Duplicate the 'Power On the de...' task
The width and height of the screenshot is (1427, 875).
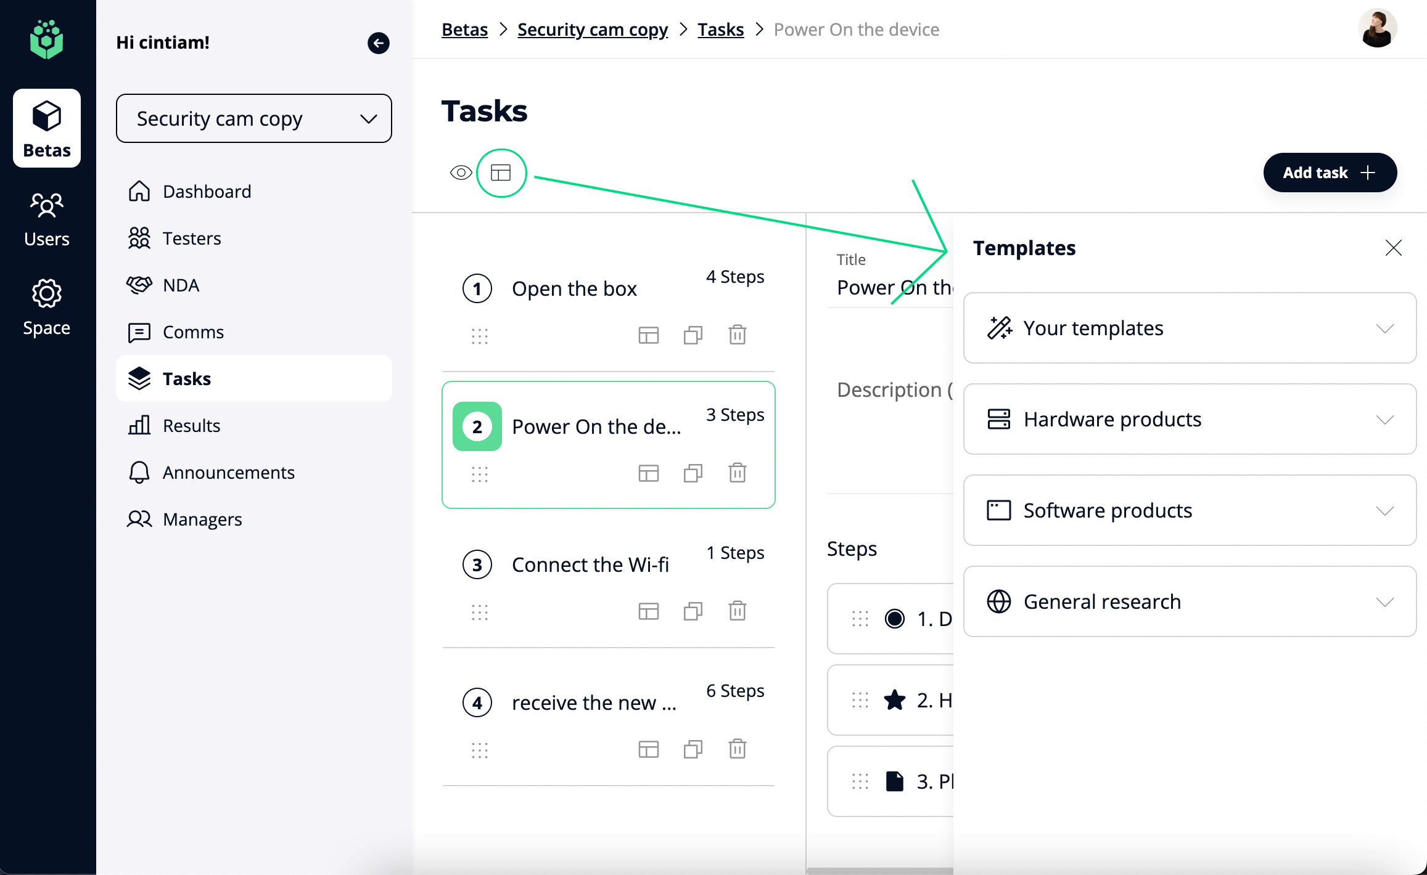(x=693, y=473)
